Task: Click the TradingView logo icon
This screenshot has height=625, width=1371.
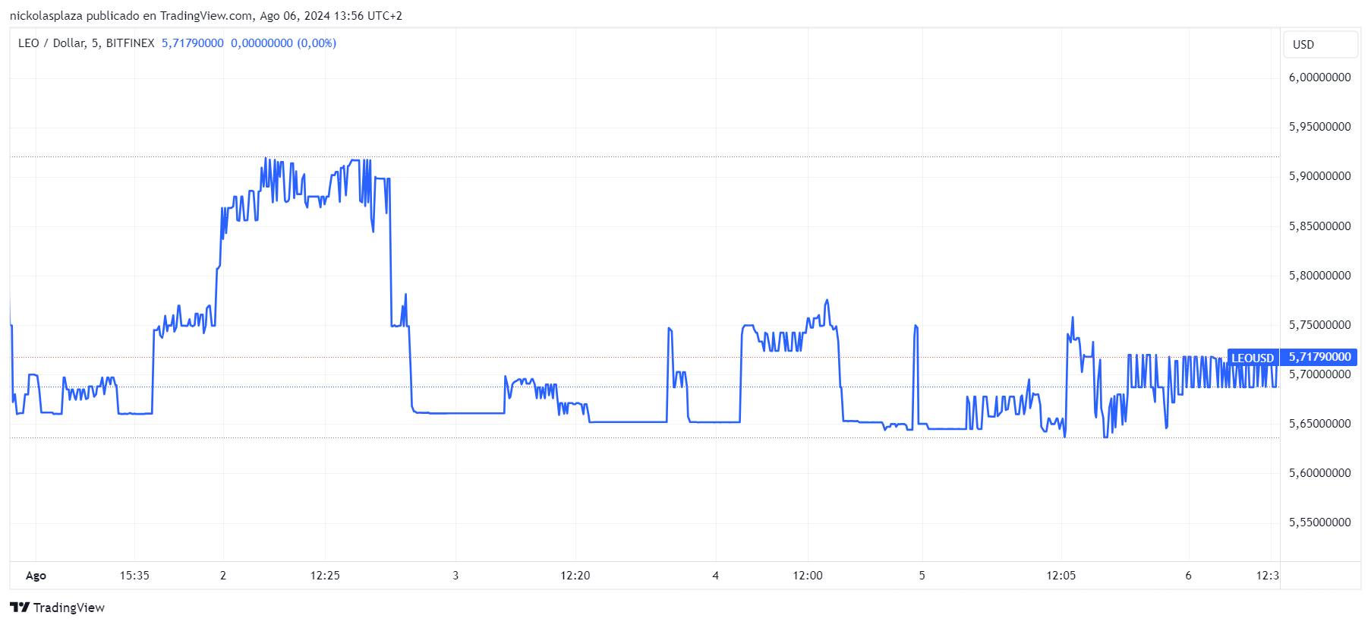Action: 20,607
